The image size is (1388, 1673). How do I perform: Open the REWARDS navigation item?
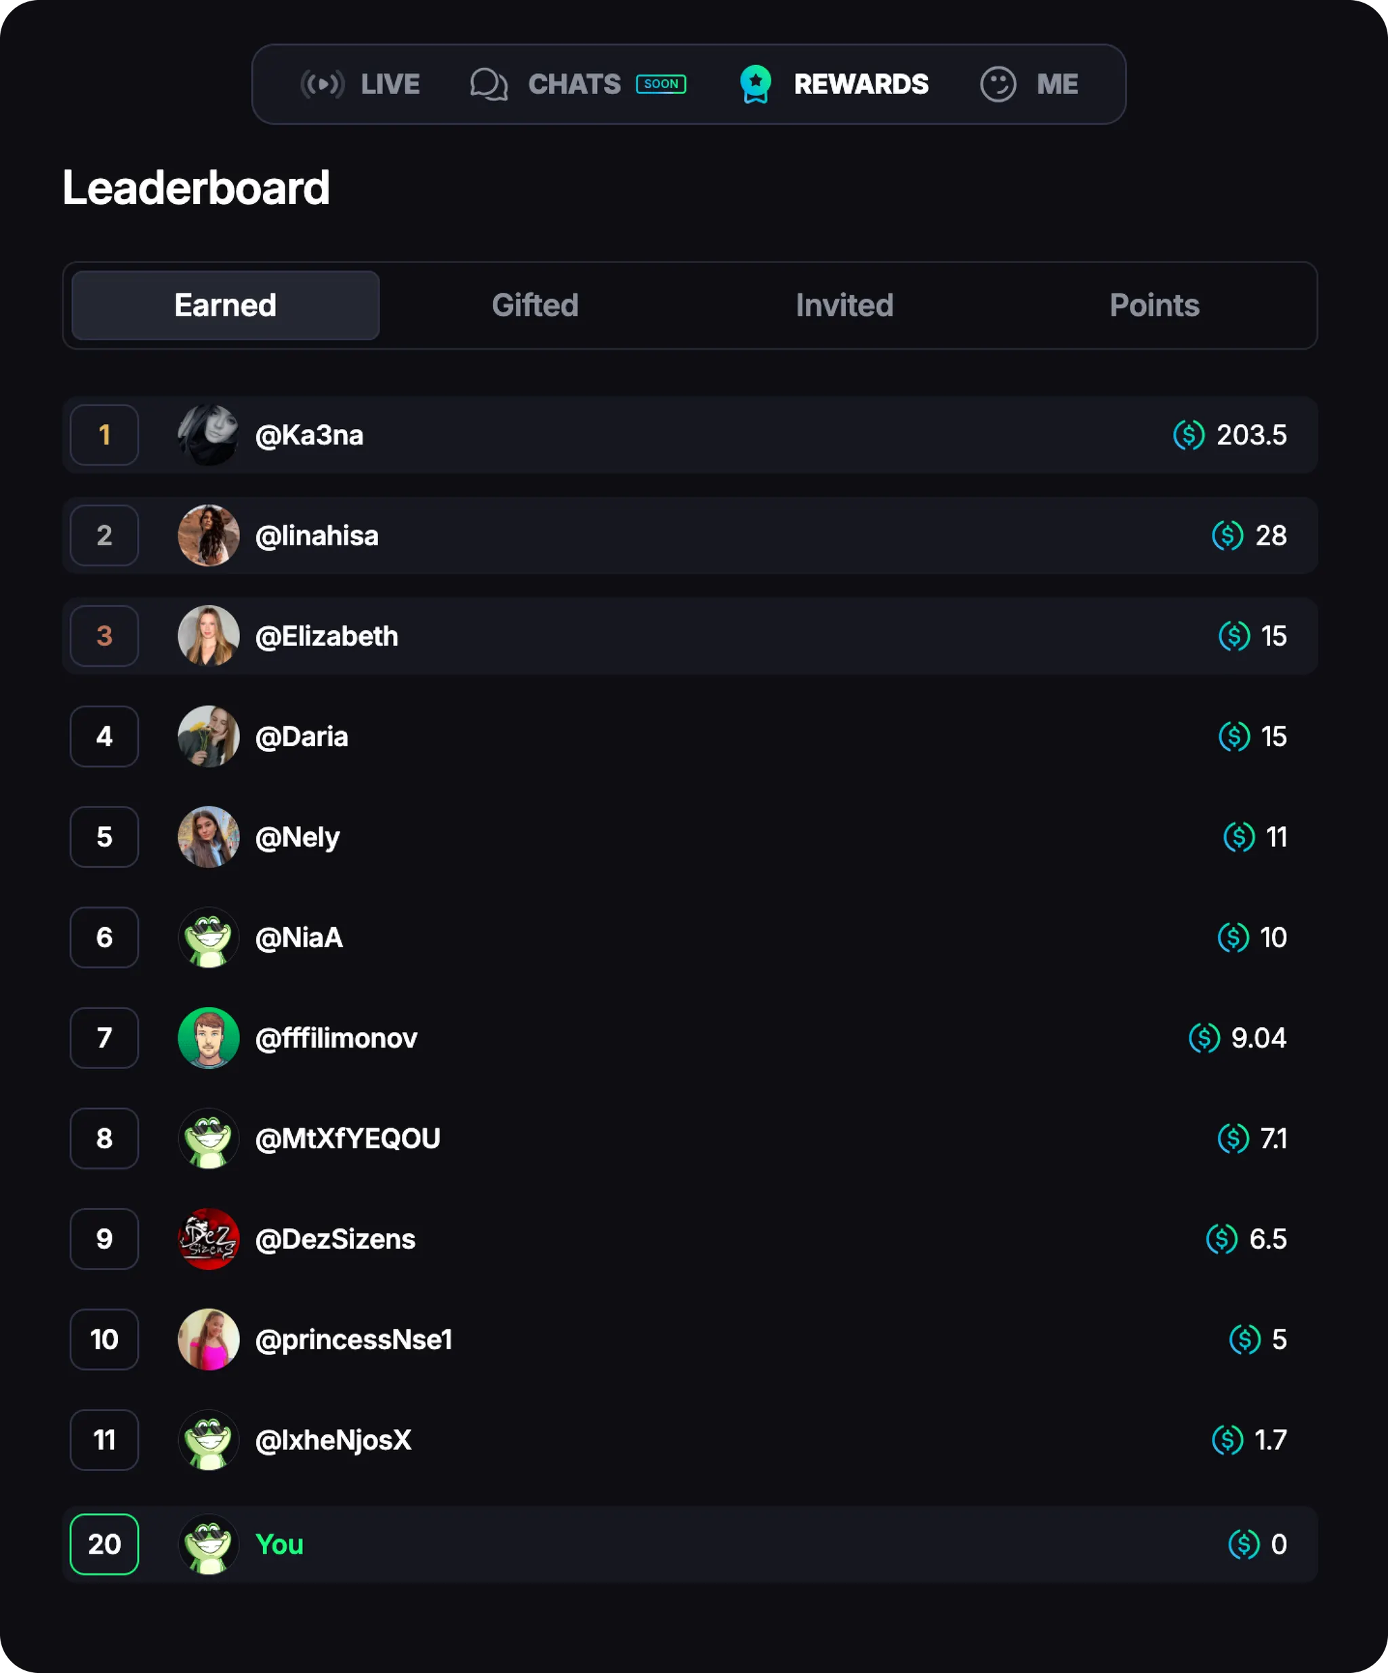coord(861,83)
